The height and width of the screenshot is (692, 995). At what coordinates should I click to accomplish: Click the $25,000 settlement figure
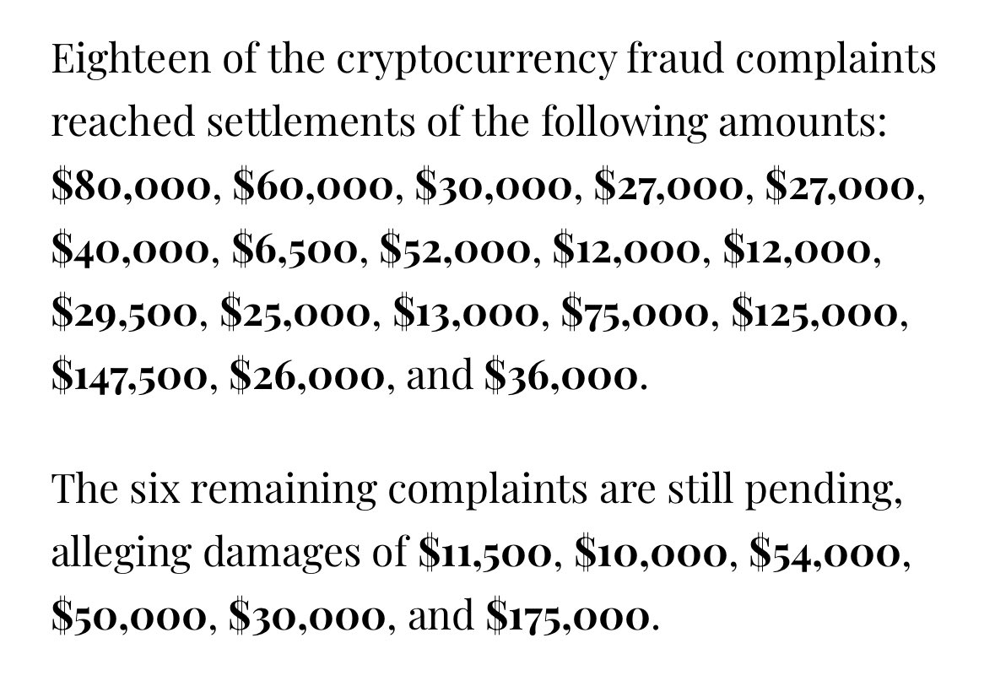tap(295, 314)
